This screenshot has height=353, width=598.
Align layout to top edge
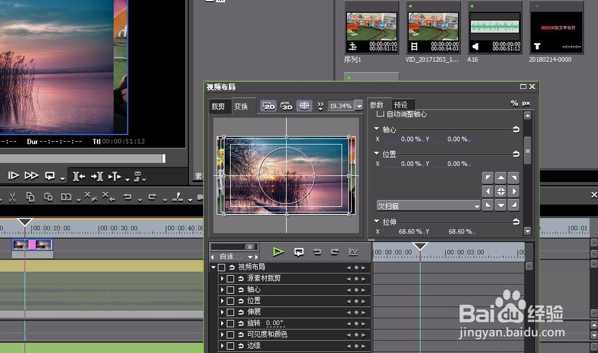pyautogui.click(x=501, y=178)
